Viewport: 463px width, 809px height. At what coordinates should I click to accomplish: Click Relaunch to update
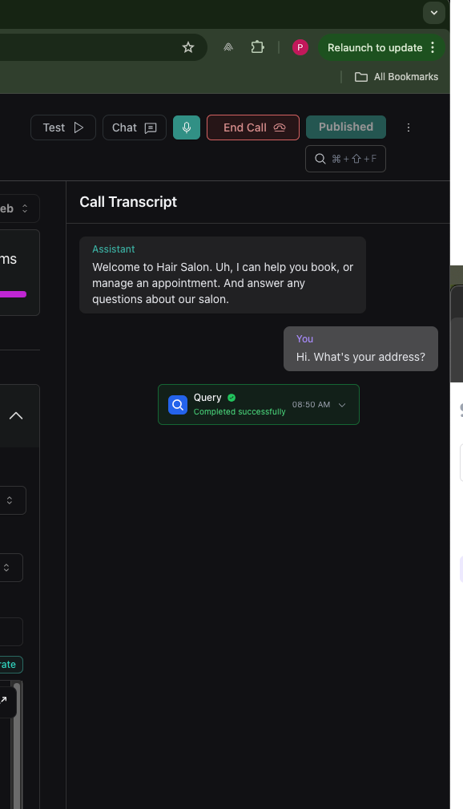(373, 47)
